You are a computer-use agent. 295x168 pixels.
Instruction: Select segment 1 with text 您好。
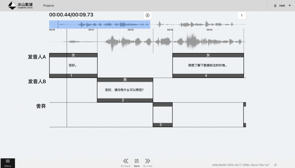73,65
